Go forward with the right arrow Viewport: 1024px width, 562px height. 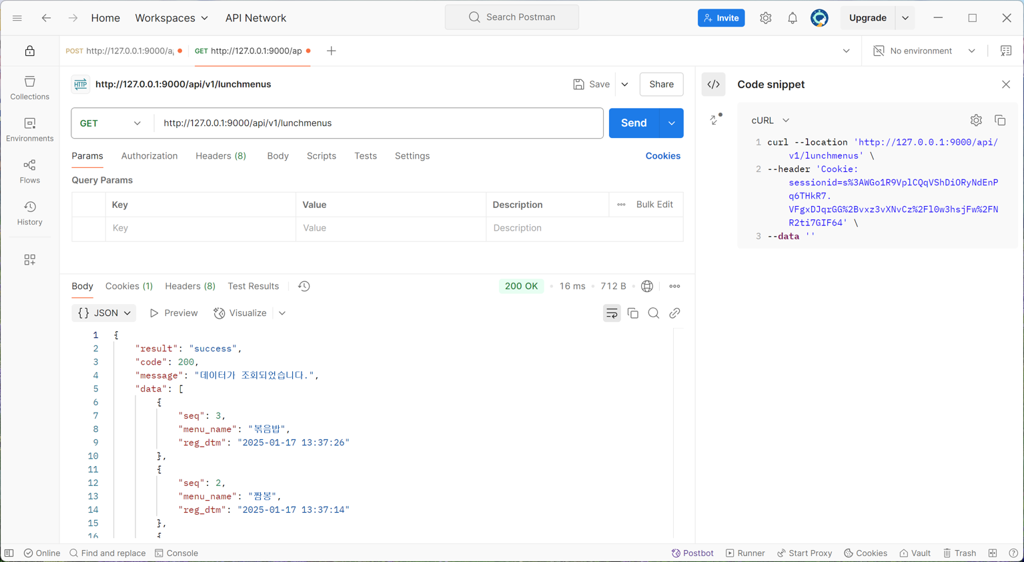tap(73, 18)
